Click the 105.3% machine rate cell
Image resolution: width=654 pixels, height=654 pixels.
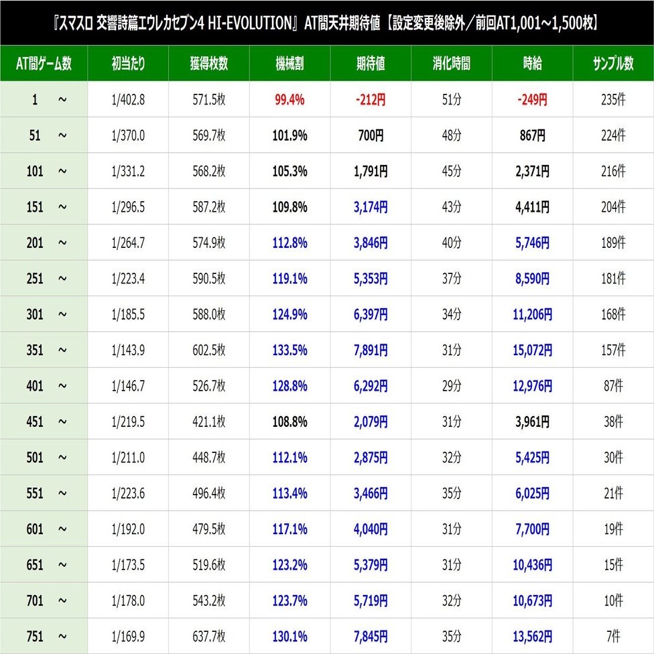[x=290, y=171]
